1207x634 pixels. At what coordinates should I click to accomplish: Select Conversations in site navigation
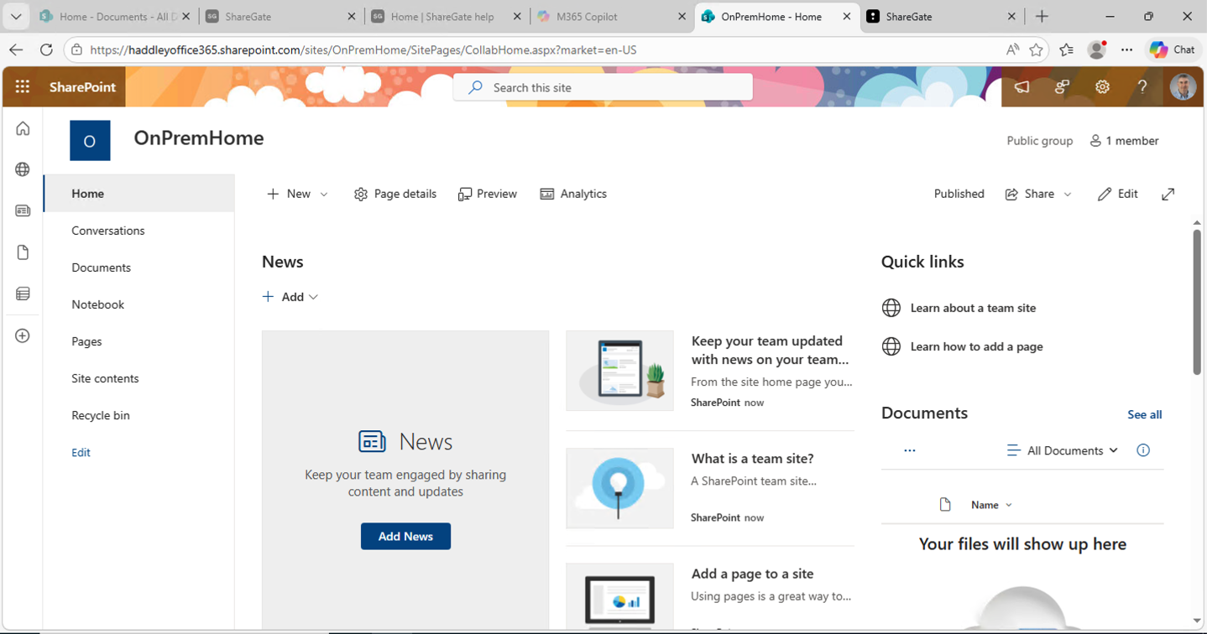pyautogui.click(x=108, y=231)
